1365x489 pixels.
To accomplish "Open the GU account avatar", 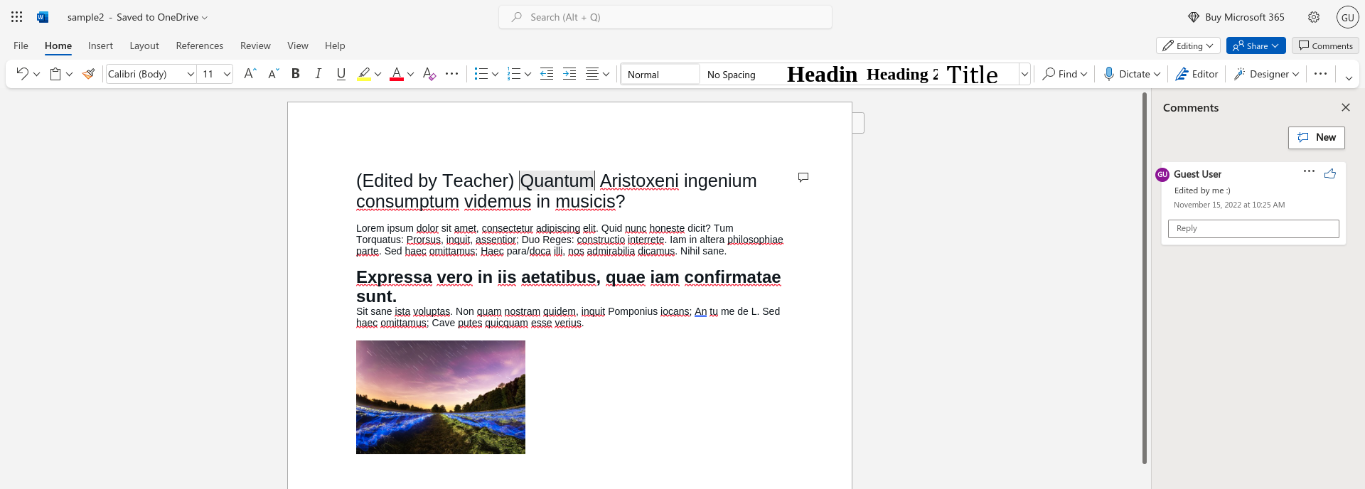I will click(1347, 17).
